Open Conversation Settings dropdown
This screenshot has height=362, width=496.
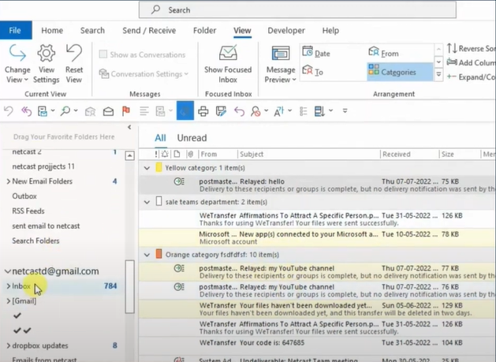[144, 73]
